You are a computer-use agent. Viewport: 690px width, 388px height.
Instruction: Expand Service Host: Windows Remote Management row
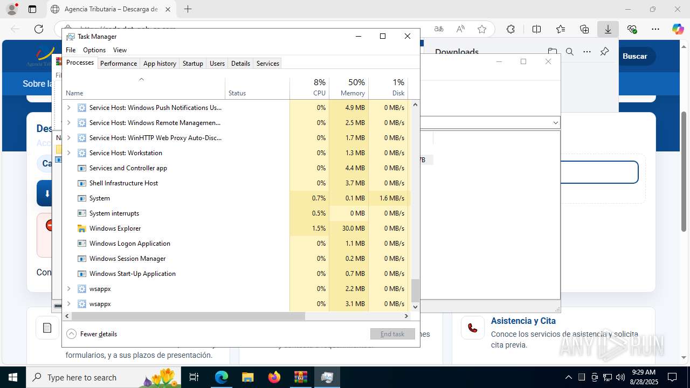68,123
